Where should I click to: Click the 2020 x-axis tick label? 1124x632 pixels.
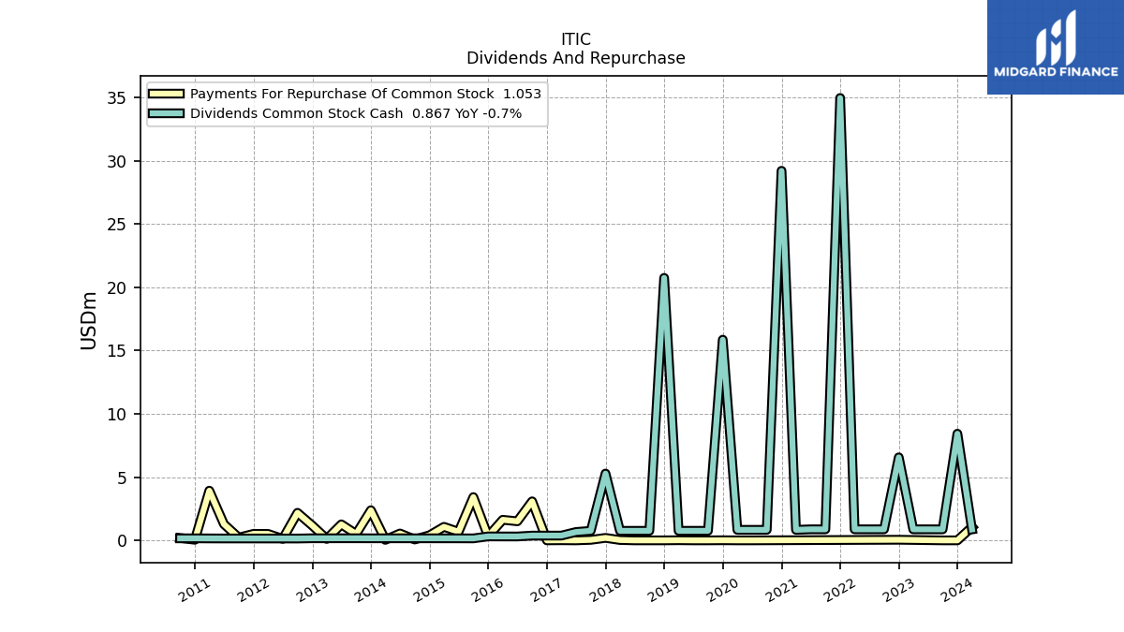723,590
